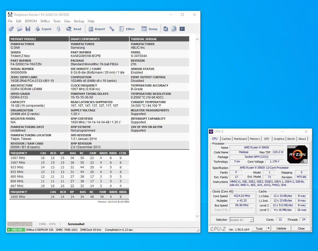The height and width of the screenshot is (251, 318).
Task: Click the Thaiphoon Burner title bar app icon
Action: [10, 15]
